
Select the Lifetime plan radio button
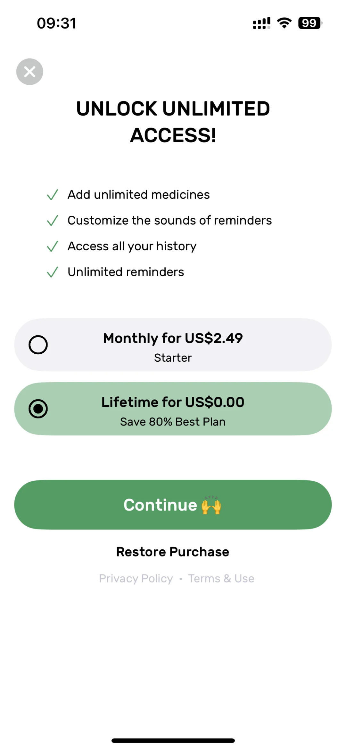click(38, 409)
